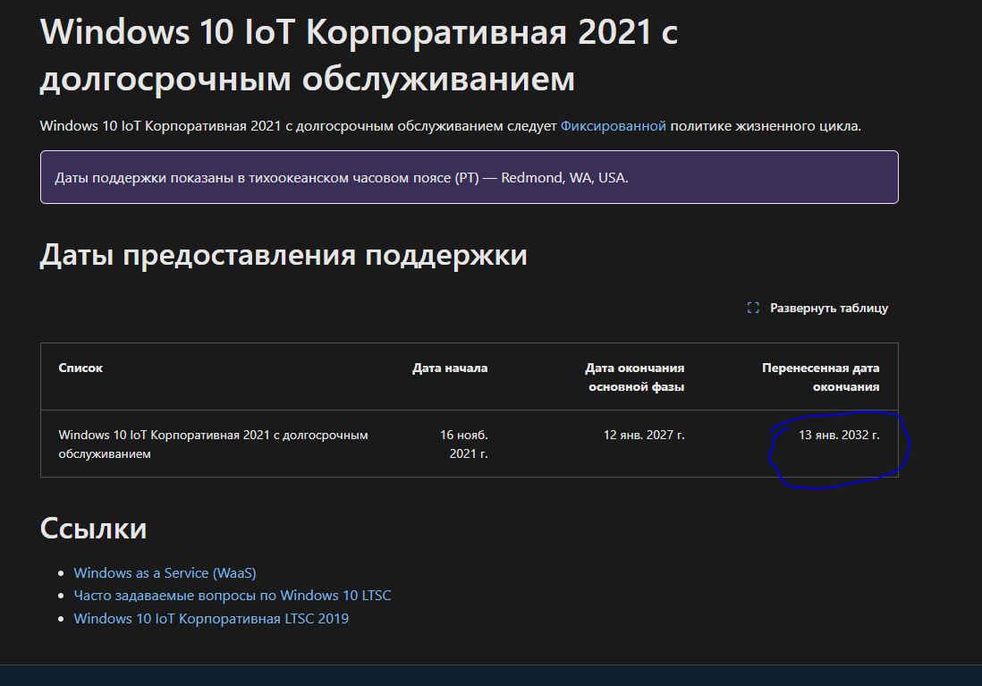Click the product name cell in the table row
Screen dimensions: 982x686
click(x=214, y=444)
